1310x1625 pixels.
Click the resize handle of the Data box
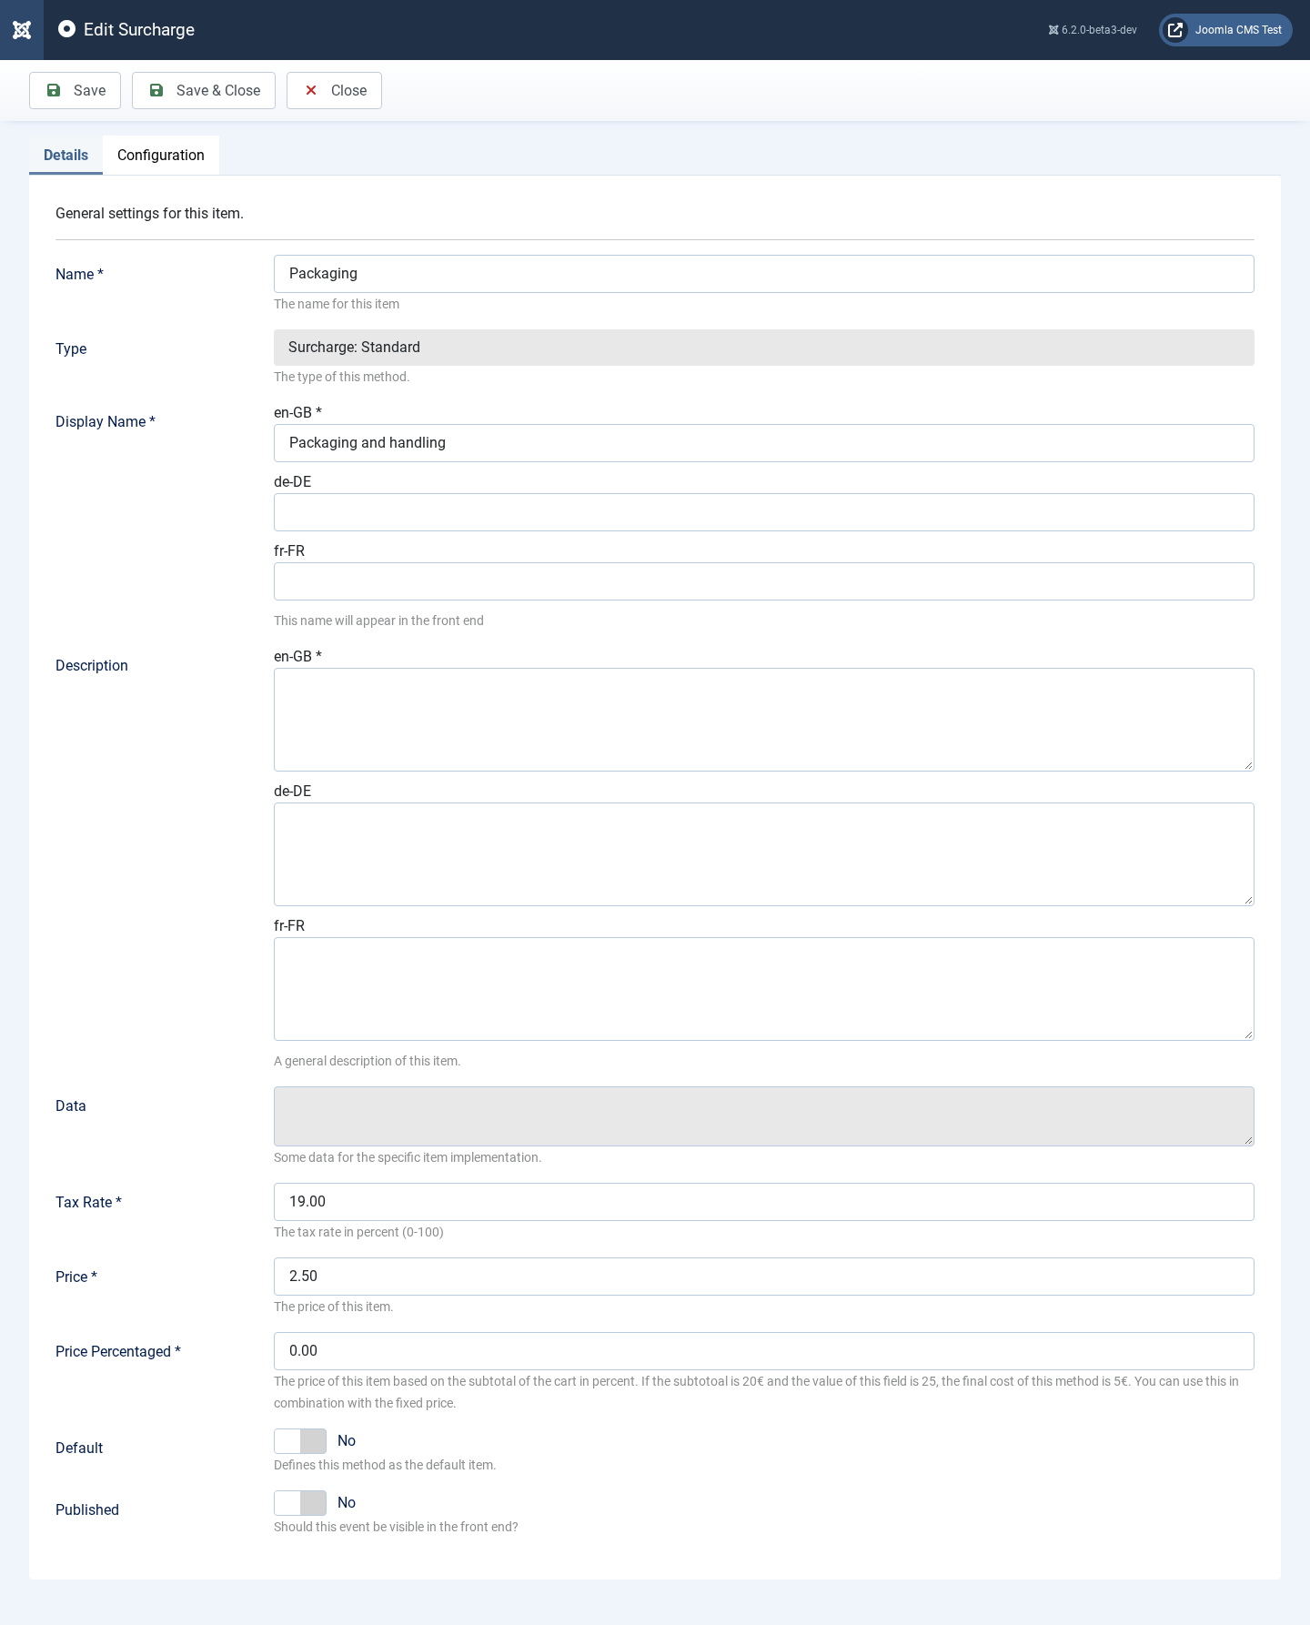(x=1248, y=1140)
